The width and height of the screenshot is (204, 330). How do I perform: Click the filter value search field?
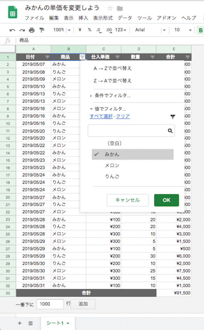127,131
